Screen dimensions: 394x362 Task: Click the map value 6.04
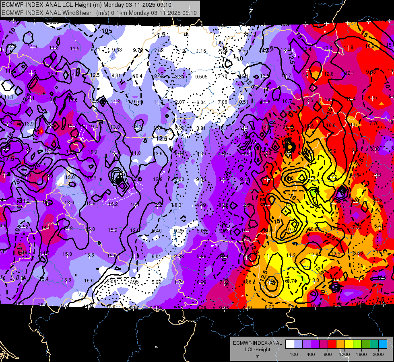(x=201, y=103)
